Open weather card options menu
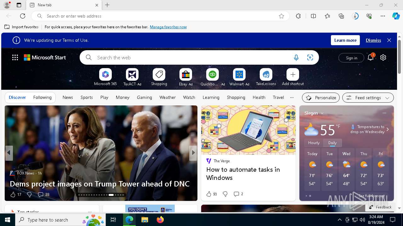The width and height of the screenshot is (403, 226). [384, 113]
